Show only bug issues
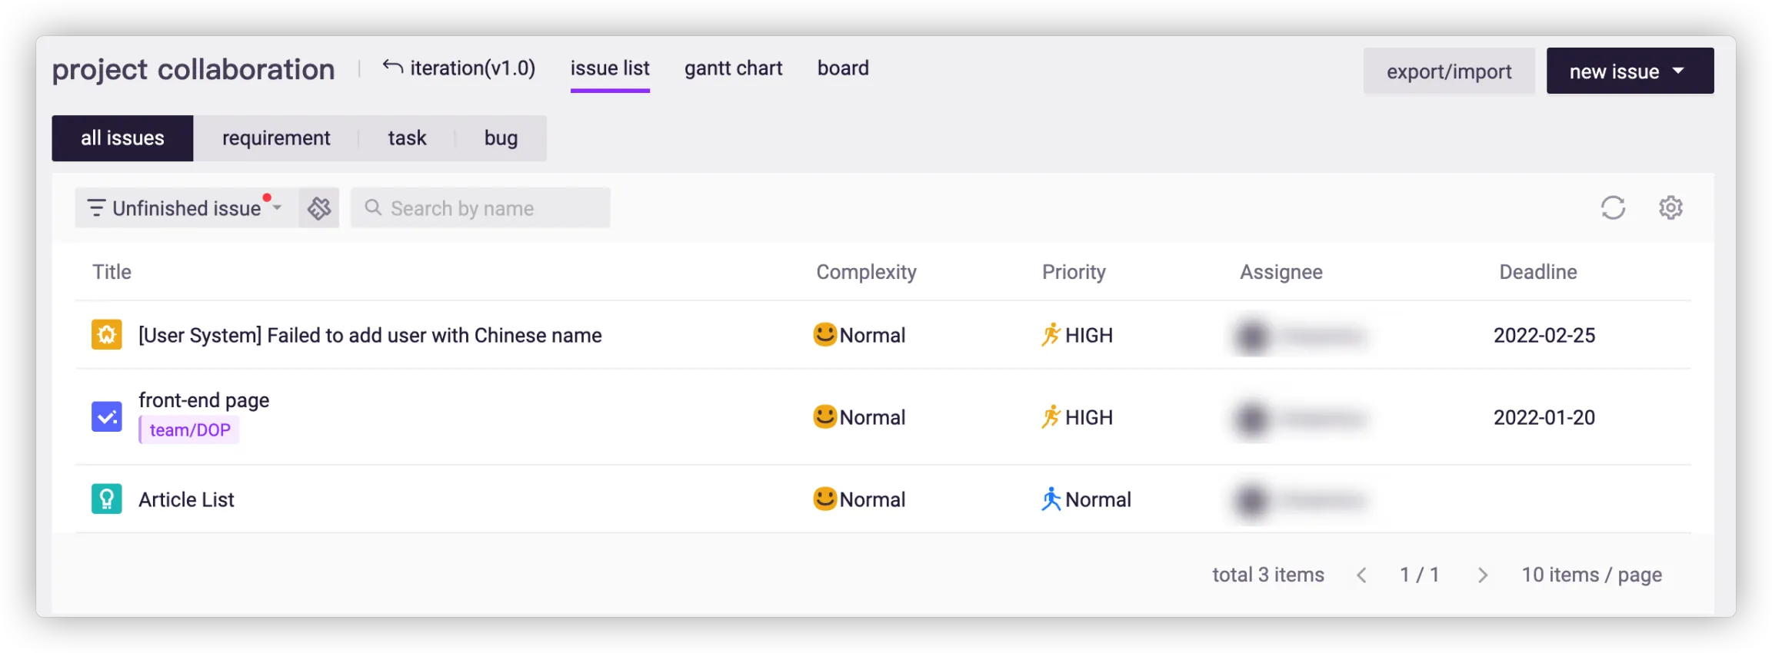Screen dimensions: 1772x653 pos(501,138)
